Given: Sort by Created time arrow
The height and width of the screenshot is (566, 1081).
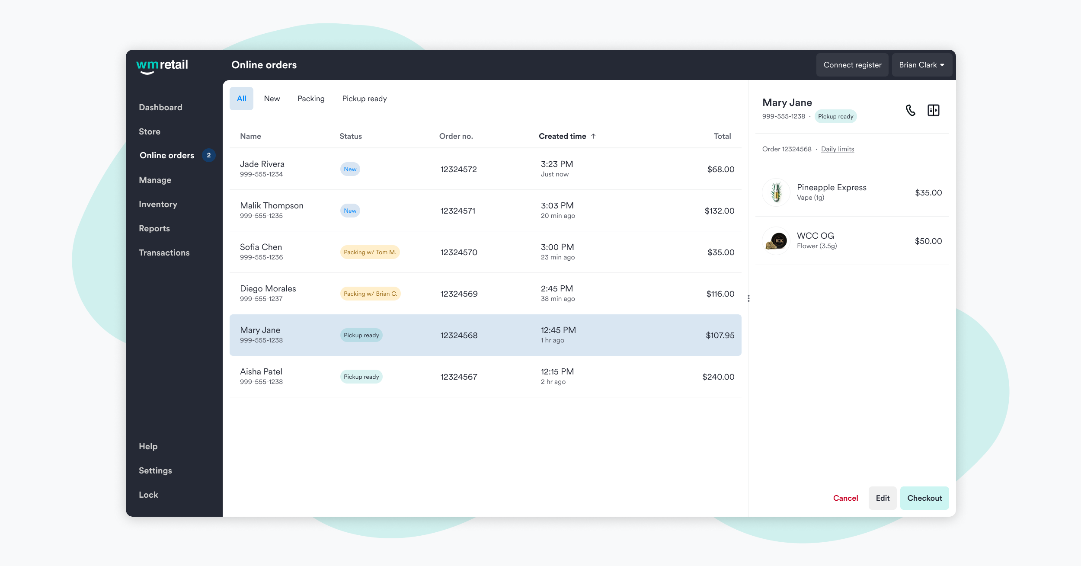Looking at the screenshot, I should pos(593,136).
